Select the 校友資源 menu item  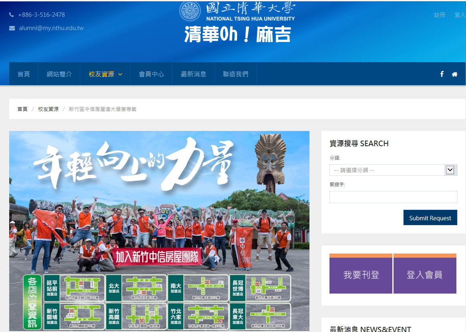[101, 74]
